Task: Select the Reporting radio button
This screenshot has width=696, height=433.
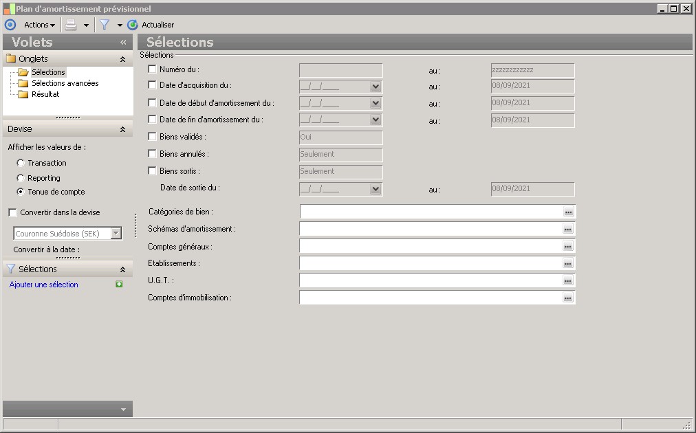Action: (x=21, y=178)
